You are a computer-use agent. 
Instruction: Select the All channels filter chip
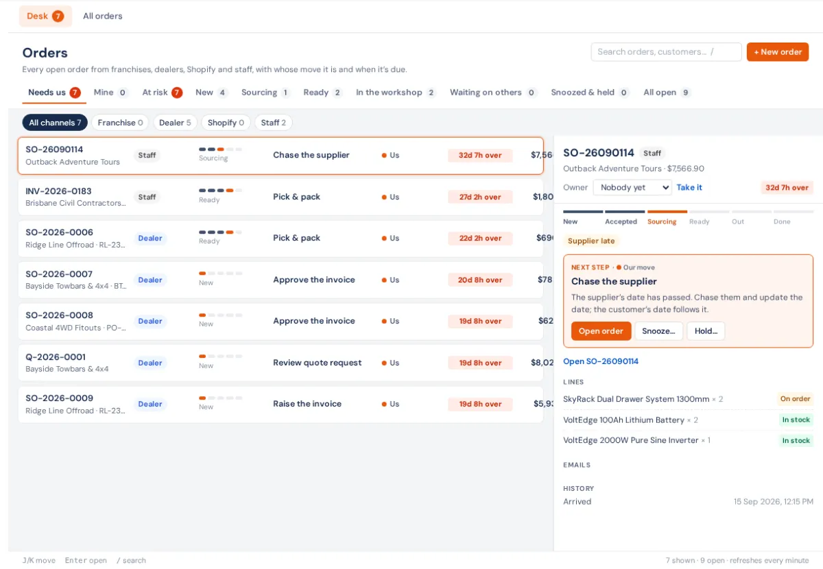[x=55, y=123]
